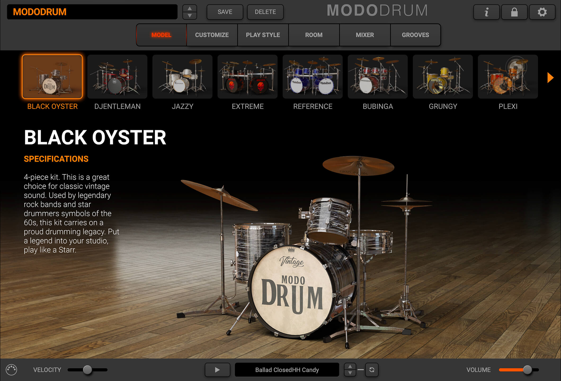
Task: Save the current preset
Action: click(x=225, y=12)
